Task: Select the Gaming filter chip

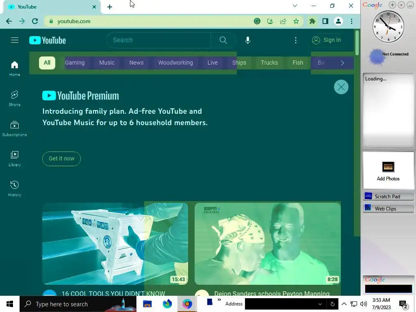Action: click(75, 63)
